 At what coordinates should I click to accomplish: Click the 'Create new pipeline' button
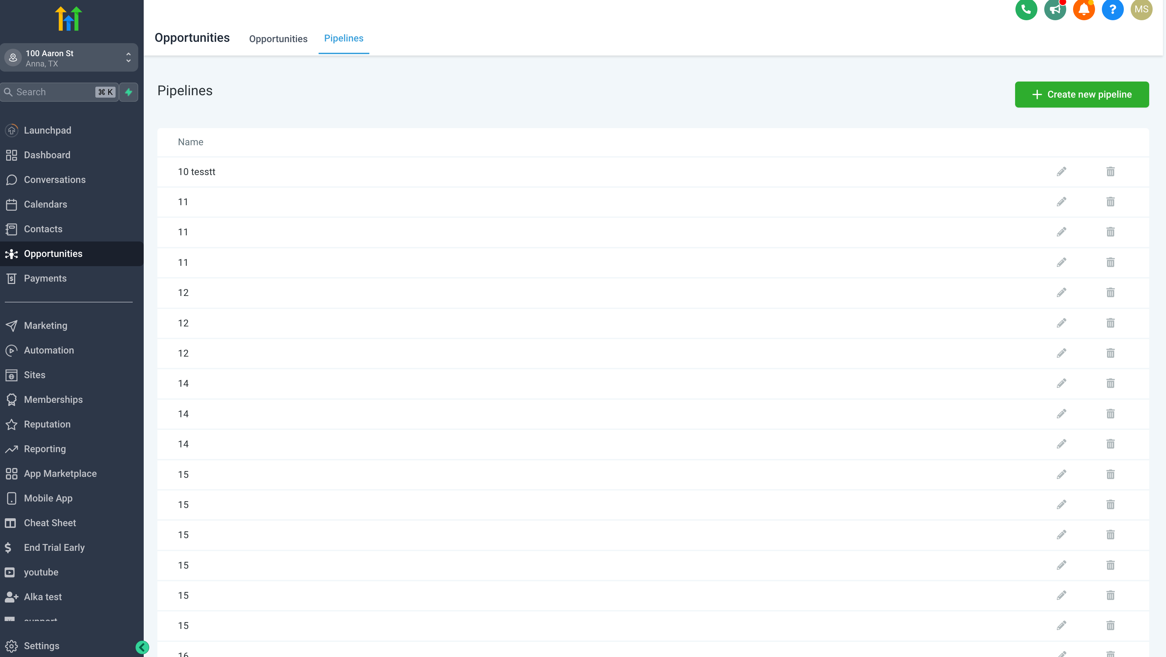(1081, 95)
